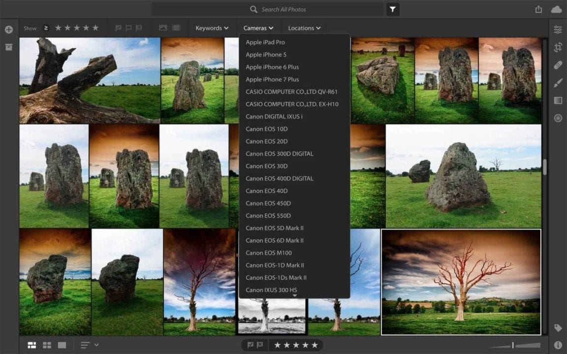Open the Info panel icon
Viewport: 567px width, 354px height.
(x=558, y=345)
